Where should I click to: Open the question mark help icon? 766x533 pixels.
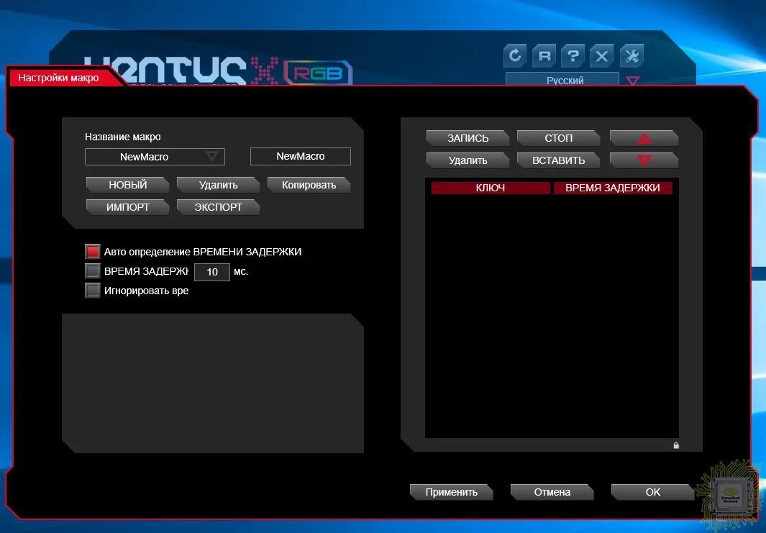tap(573, 55)
